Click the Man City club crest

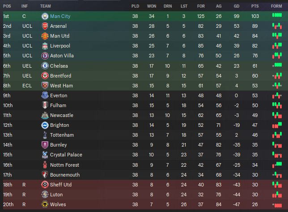tap(45, 16)
